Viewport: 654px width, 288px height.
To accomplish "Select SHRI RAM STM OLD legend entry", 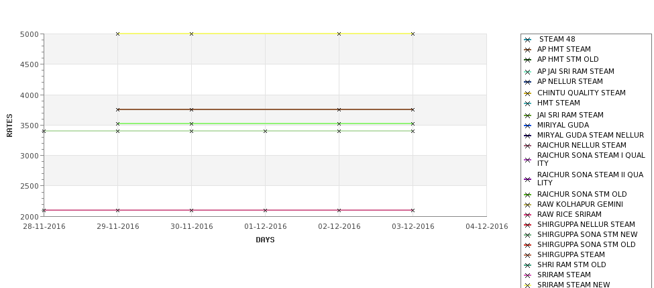I will [571, 265].
